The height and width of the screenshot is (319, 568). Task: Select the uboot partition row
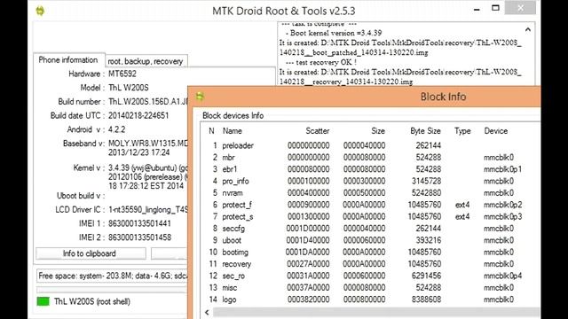(x=369, y=240)
